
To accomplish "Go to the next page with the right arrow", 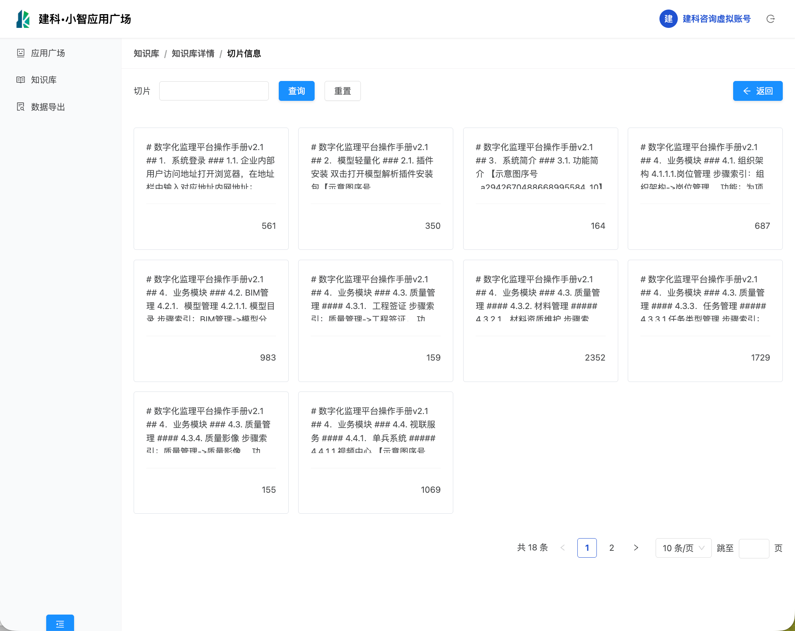I will click(636, 548).
